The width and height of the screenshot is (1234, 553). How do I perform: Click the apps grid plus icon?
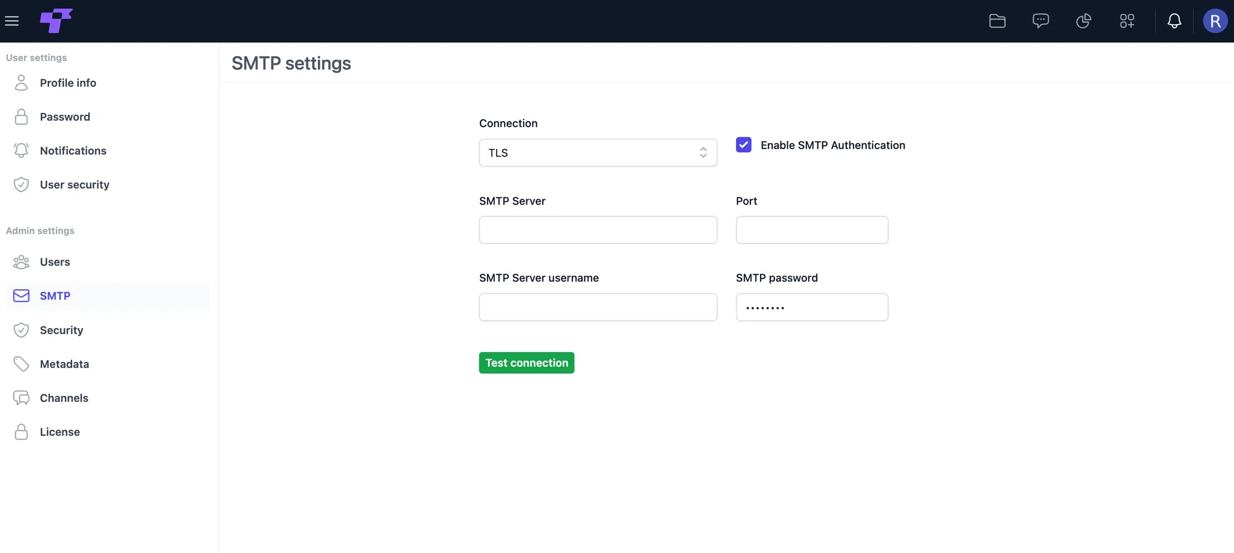coord(1127,21)
